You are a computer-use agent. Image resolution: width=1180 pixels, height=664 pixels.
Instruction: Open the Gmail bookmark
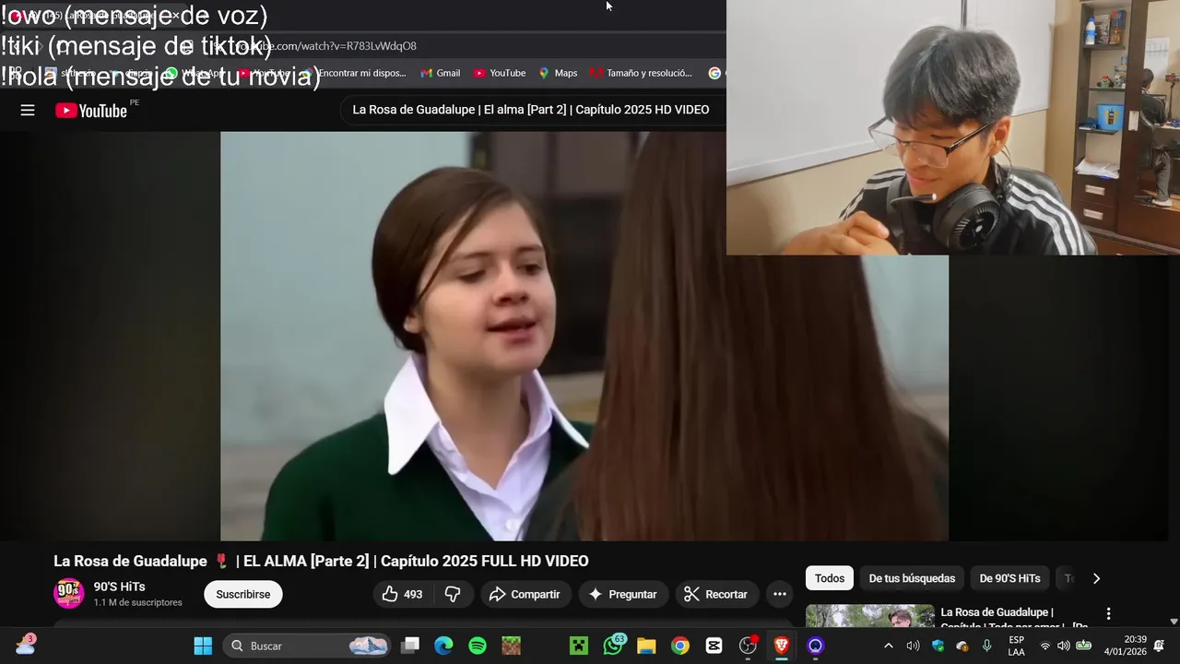click(x=440, y=73)
